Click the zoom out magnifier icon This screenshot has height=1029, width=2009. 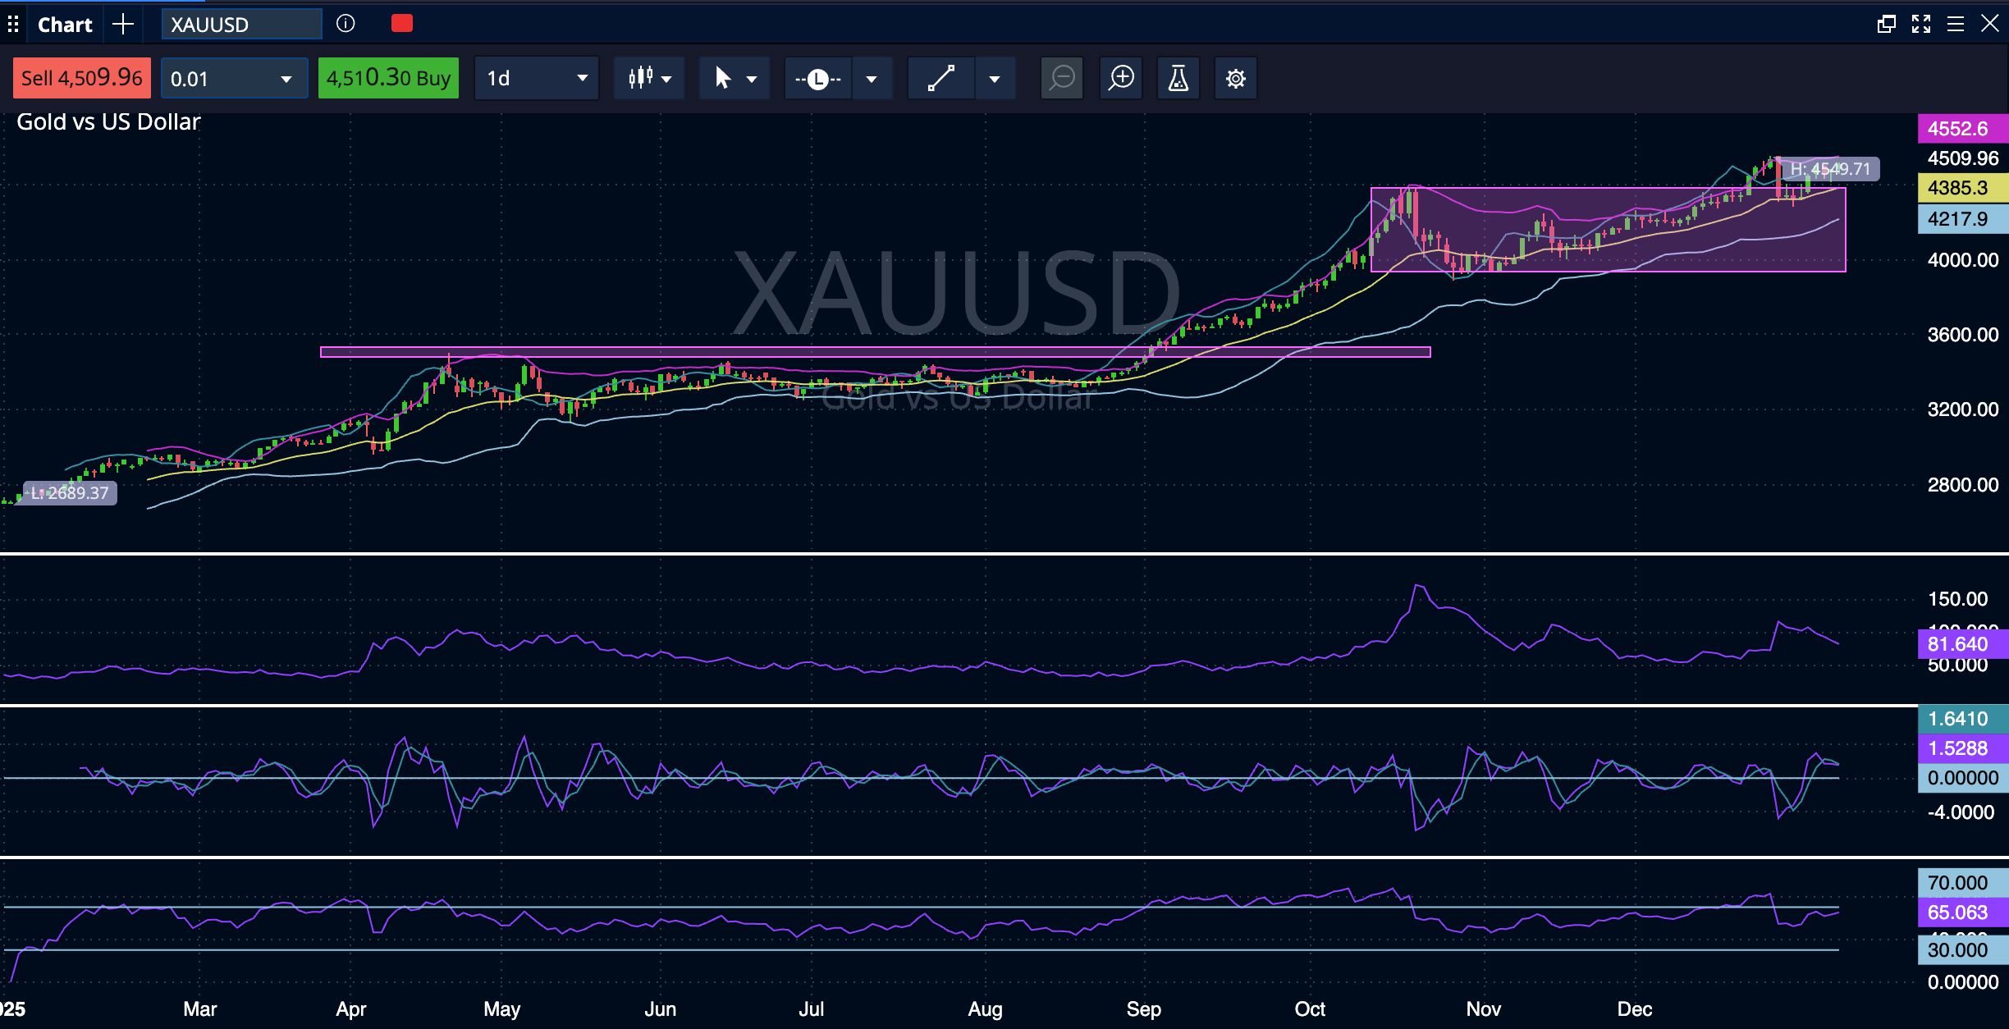tap(1062, 78)
